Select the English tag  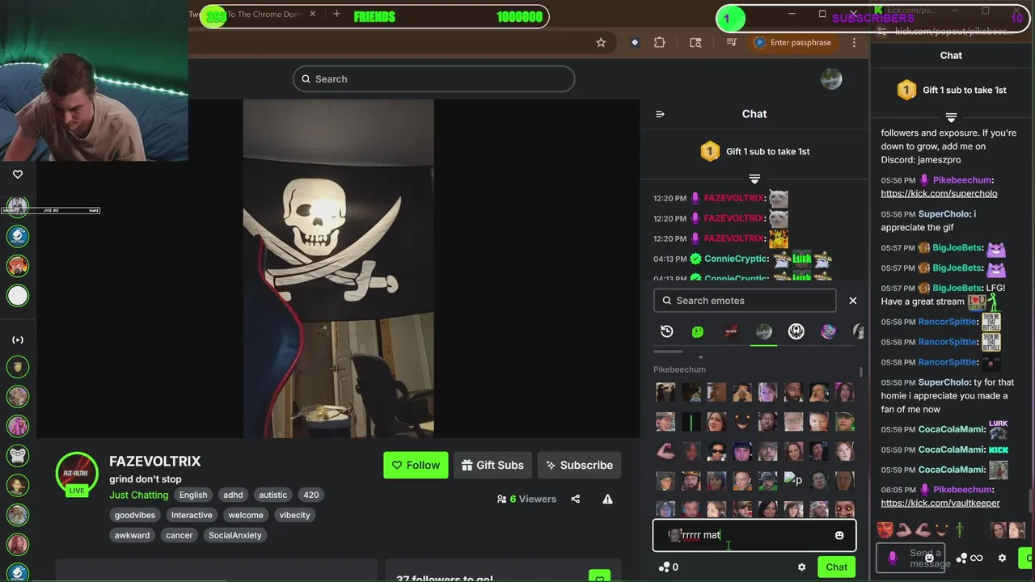tap(193, 495)
